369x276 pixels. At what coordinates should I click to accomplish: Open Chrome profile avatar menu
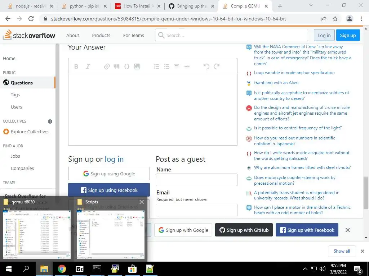coord(350,19)
